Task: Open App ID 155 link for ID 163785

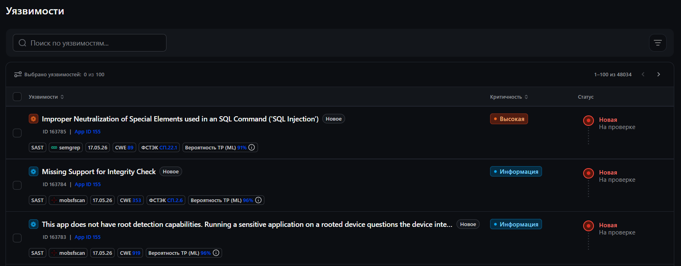Action: (x=87, y=131)
